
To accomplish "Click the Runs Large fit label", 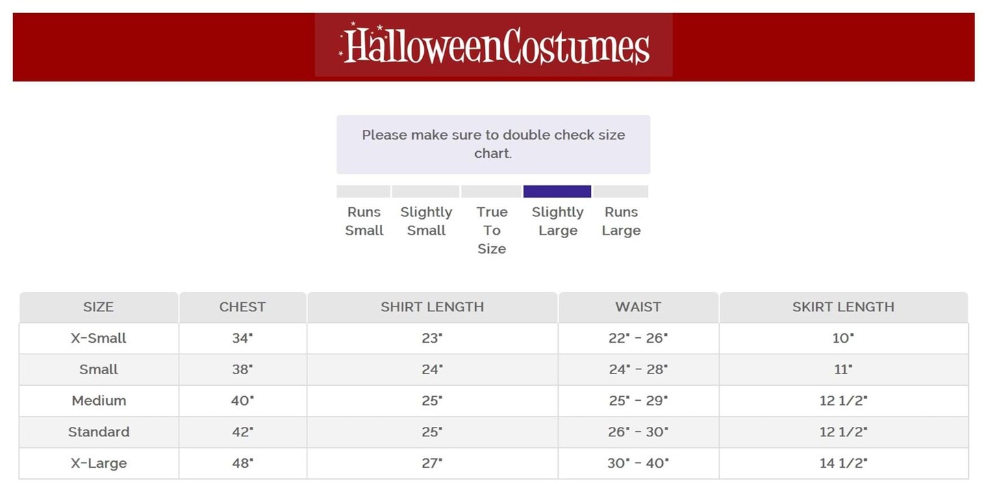I will [x=621, y=221].
